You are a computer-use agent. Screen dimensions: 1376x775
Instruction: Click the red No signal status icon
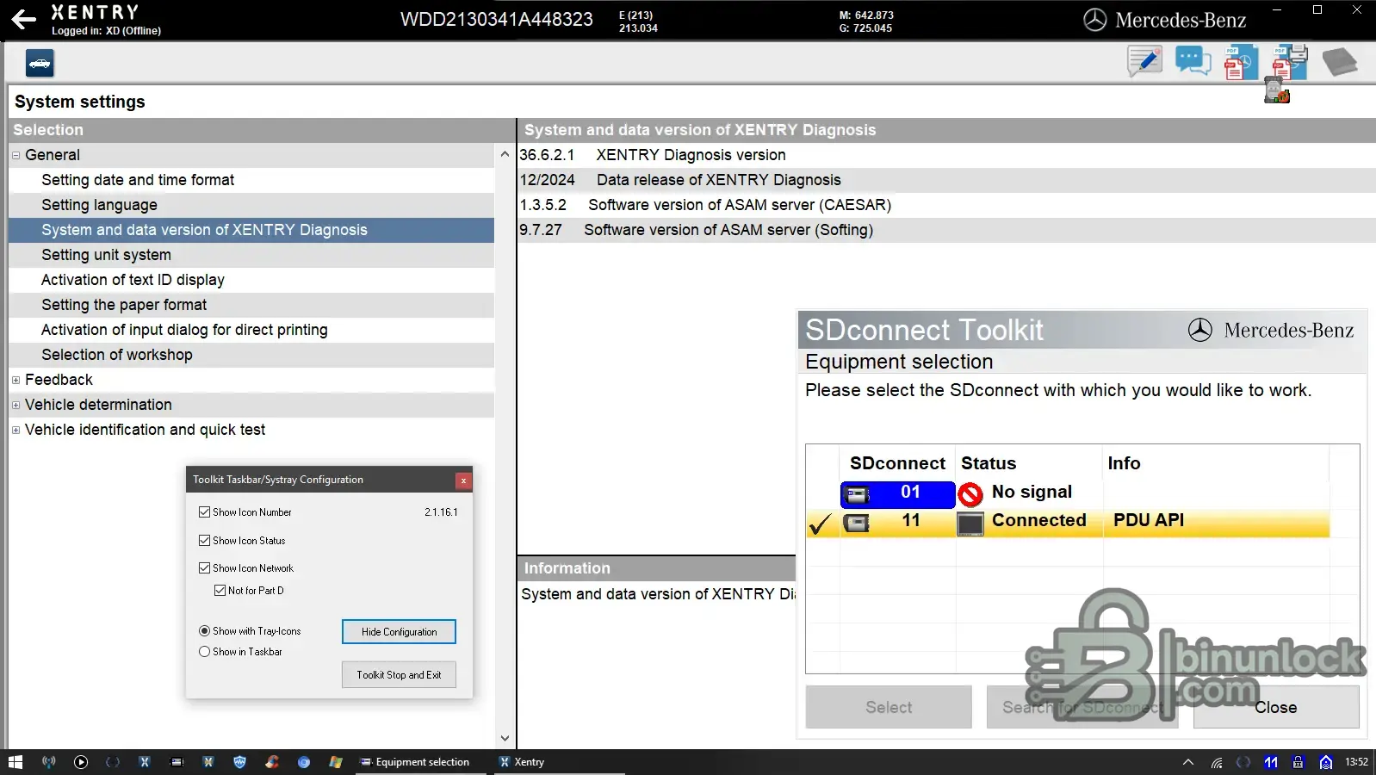click(970, 494)
